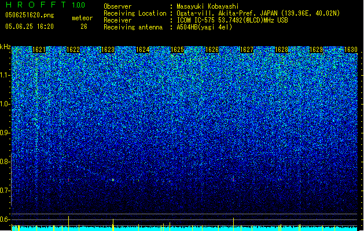Click the 1.1 kHz frequency tick label
Image resolution: width=364 pixels, height=231 pixels.
[x=5, y=75]
